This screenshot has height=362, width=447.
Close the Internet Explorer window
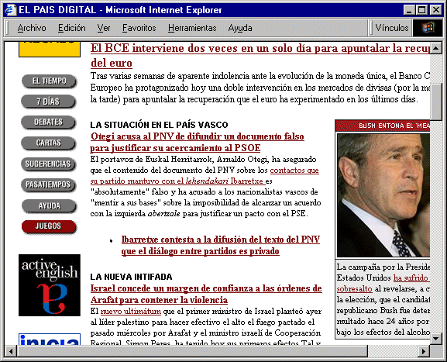pyautogui.click(x=436, y=10)
